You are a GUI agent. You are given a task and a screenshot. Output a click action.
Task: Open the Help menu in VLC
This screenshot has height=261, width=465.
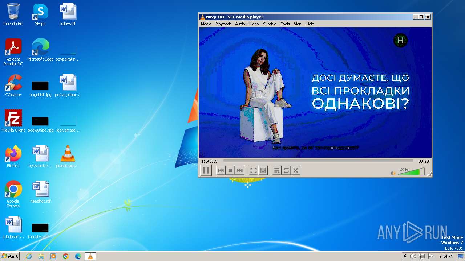click(x=310, y=24)
